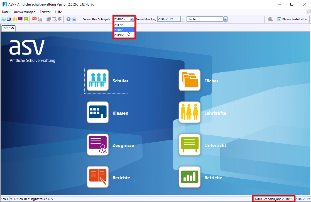
Task: Select 2019/20 from the school year list
Action: click(x=120, y=35)
